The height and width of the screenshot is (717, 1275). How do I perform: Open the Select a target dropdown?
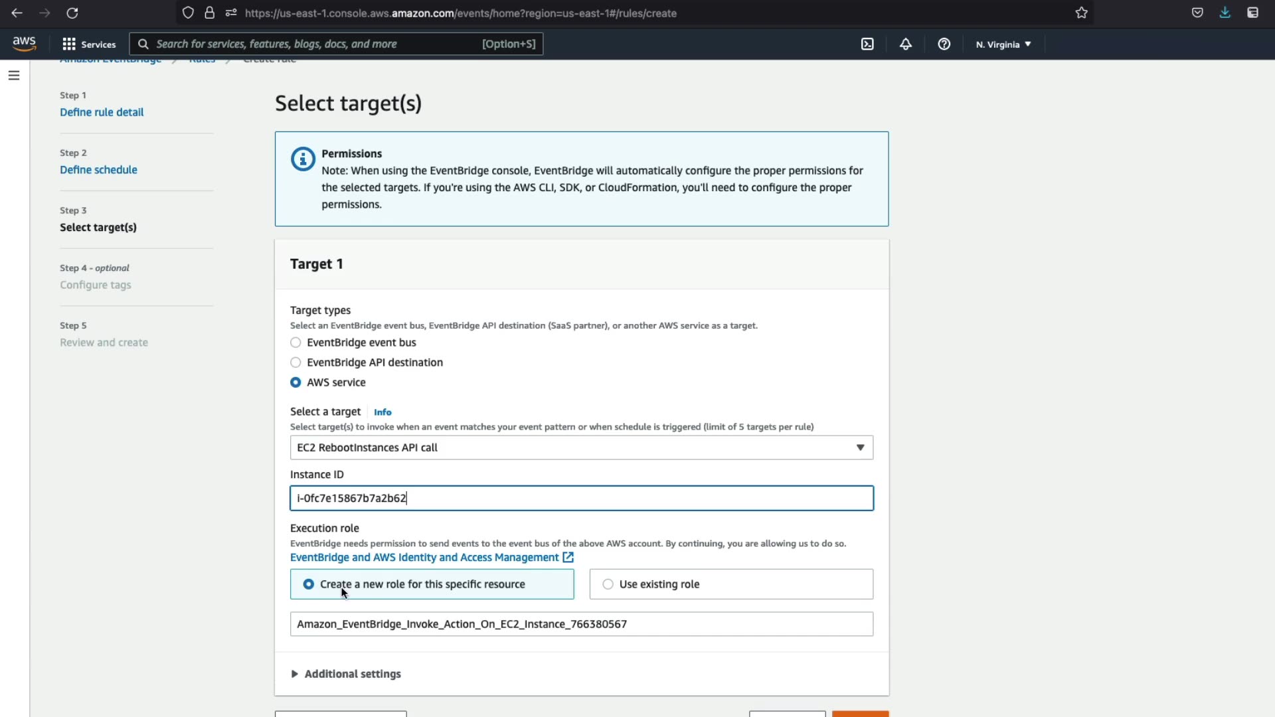pos(581,447)
